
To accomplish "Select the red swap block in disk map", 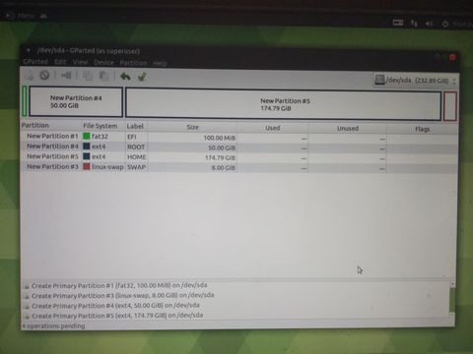I will pos(450,106).
